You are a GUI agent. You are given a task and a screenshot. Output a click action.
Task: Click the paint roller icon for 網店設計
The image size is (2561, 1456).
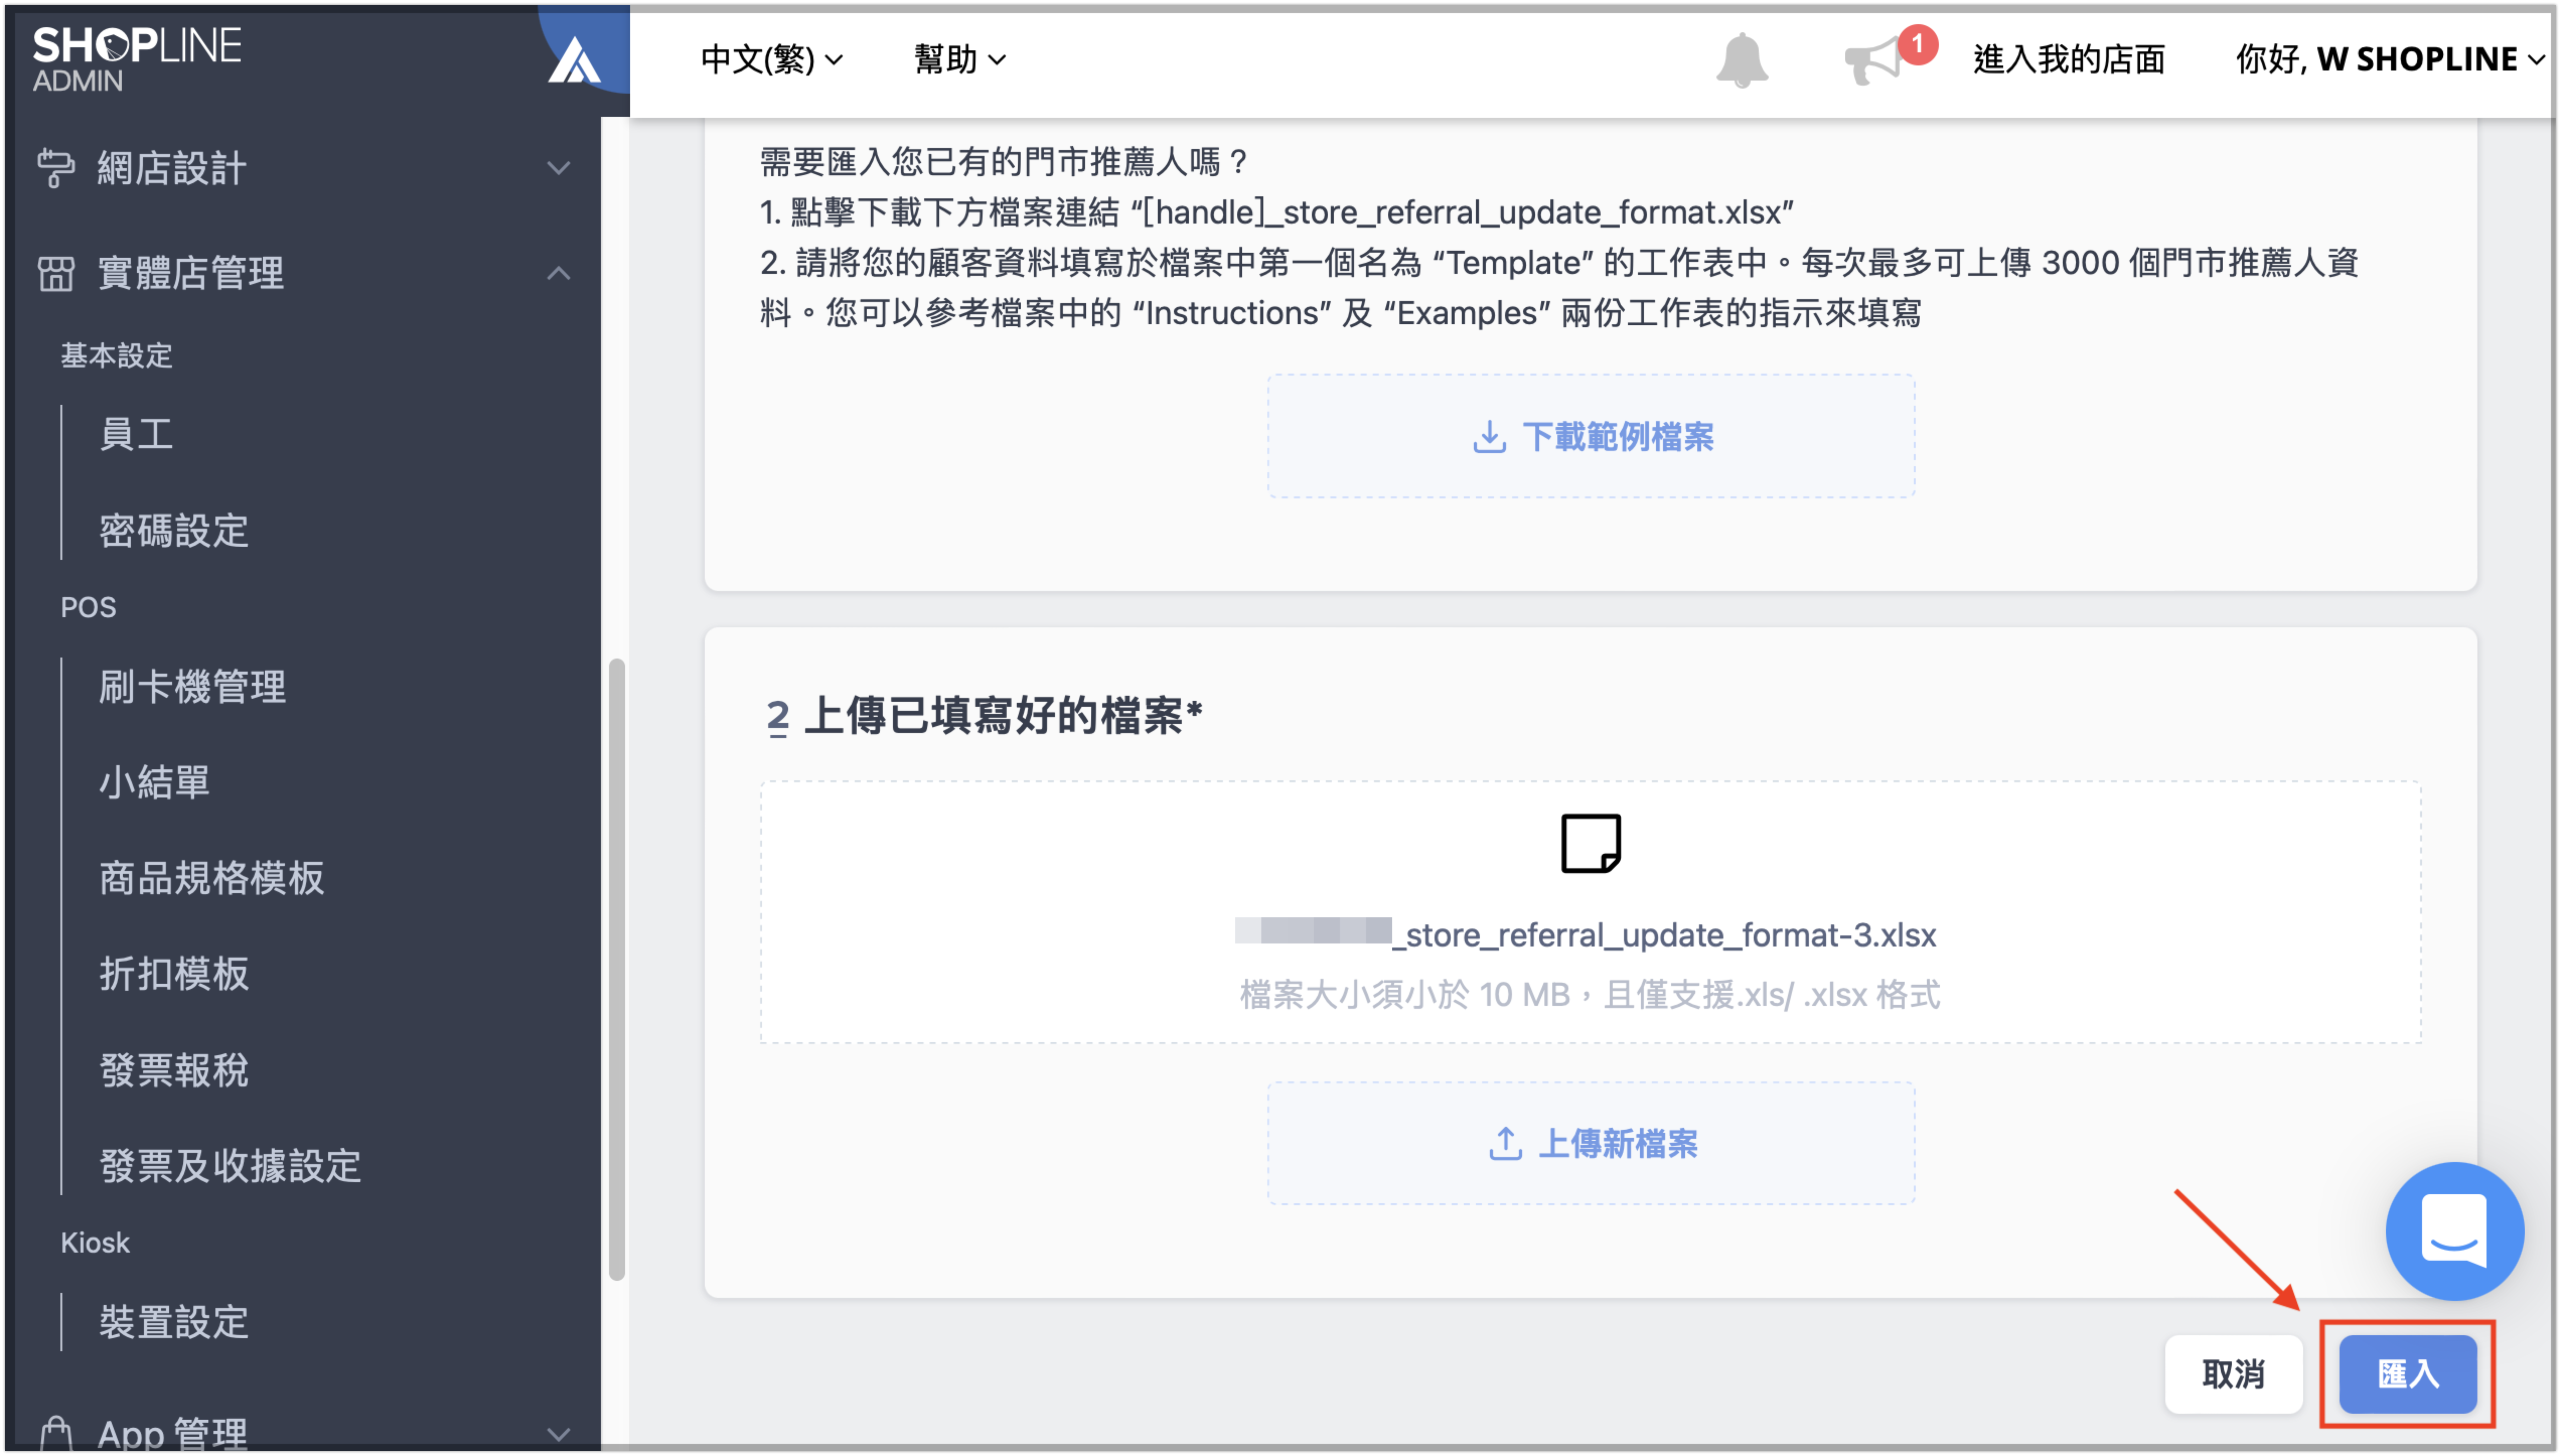tap(55, 168)
